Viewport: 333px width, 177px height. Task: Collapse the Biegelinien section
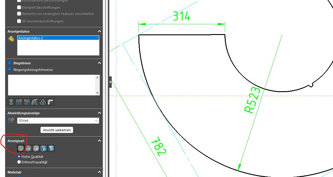100,63
